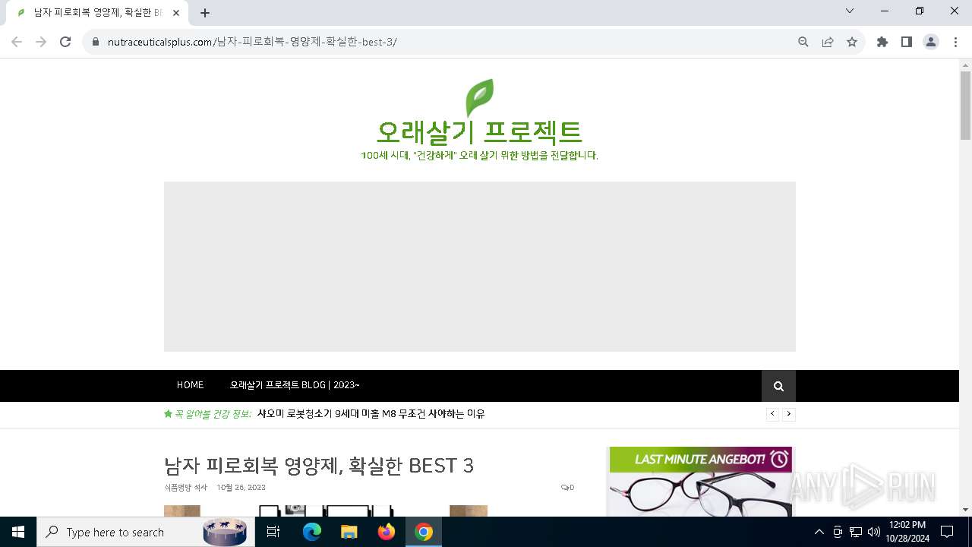
Task: Click the browser forward arrow
Action: [41, 42]
